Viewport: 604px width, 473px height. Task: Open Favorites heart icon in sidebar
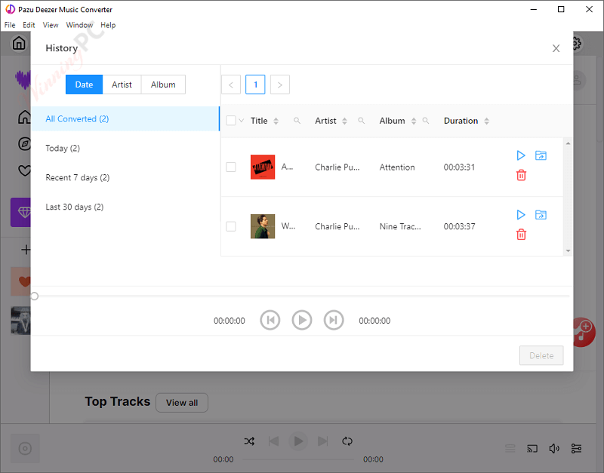click(25, 170)
